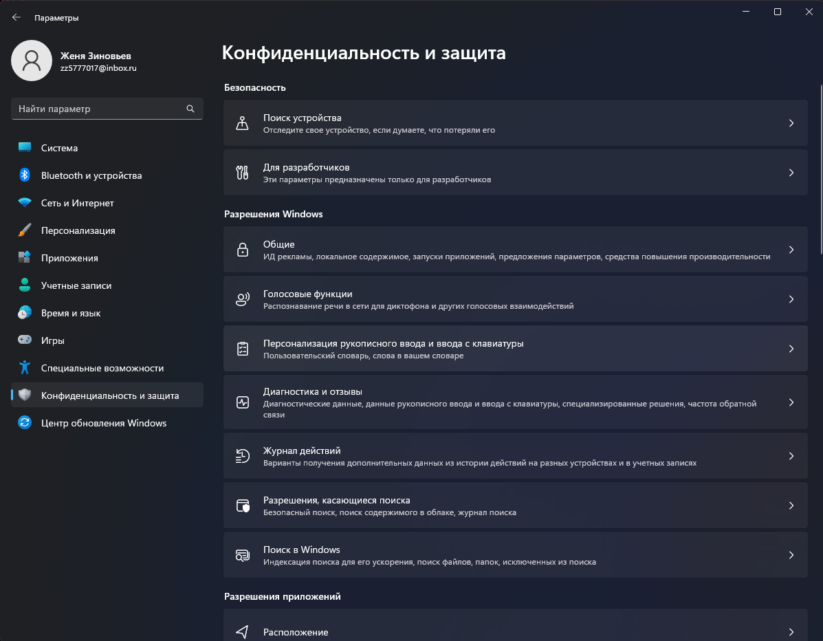
Task: Open Учетные записи in the sidebar
Action: coord(107,285)
